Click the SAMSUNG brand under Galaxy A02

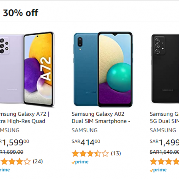pyautogui.click(x=85, y=130)
